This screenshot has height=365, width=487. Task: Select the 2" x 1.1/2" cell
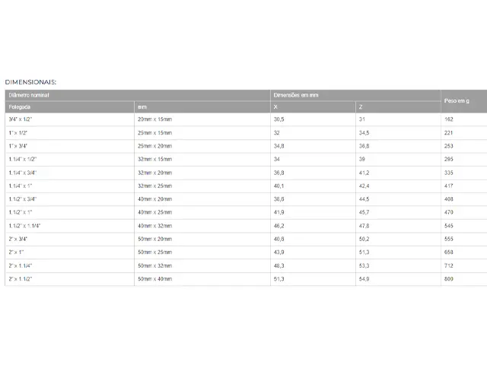[x=69, y=279]
